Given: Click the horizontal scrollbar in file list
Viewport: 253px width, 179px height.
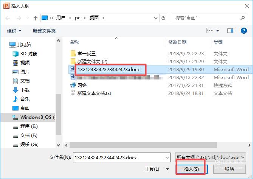Looking at the screenshot, I should (x=143, y=145).
